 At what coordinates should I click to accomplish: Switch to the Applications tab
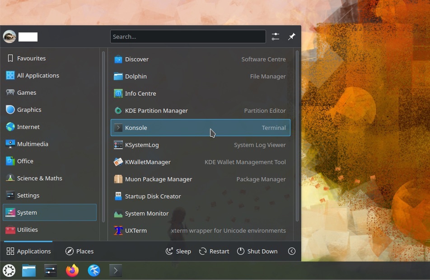tap(28, 251)
